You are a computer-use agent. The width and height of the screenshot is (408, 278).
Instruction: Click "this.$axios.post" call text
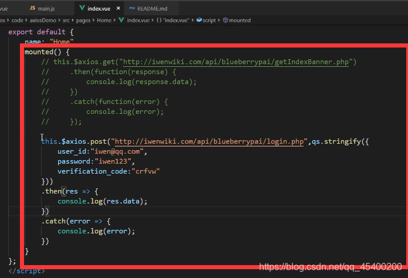[x=74, y=141]
